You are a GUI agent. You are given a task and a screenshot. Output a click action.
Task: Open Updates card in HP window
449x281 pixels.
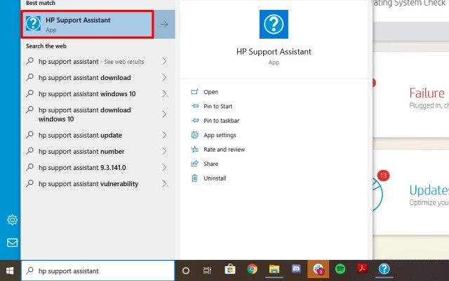411,192
